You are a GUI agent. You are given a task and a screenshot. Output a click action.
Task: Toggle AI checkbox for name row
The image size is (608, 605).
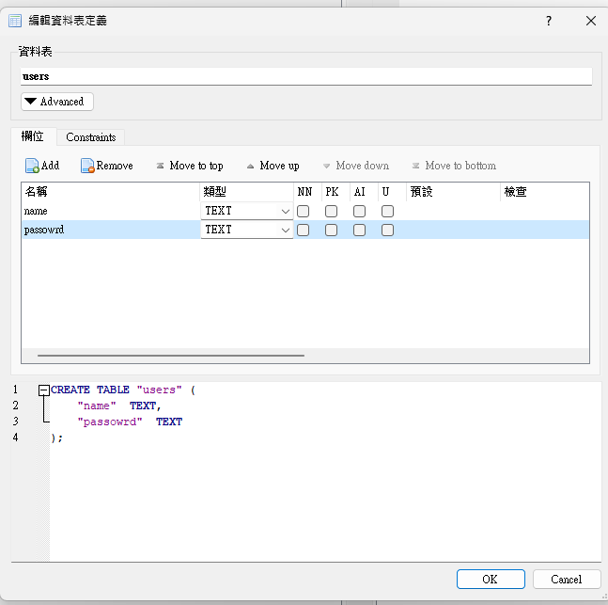[360, 212]
